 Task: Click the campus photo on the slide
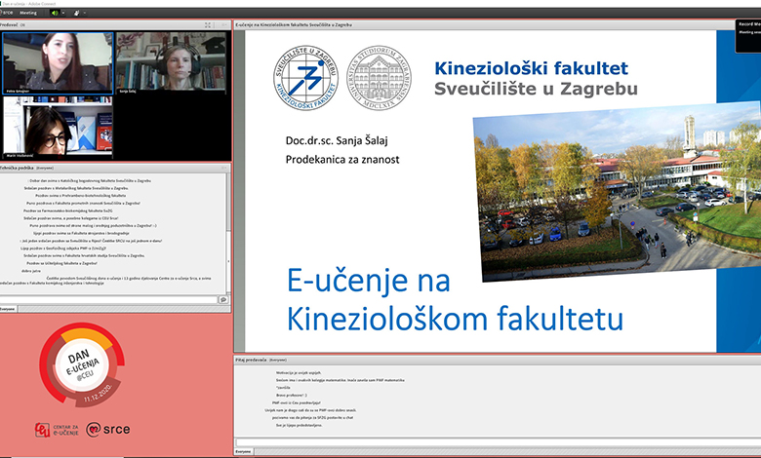tap(618, 191)
